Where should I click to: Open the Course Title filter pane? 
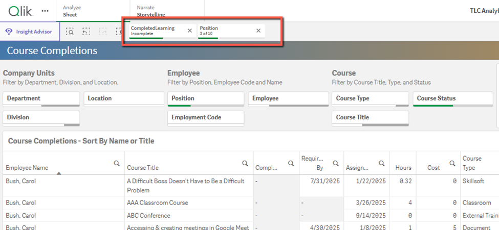pyautogui.click(x=370, y=117)
